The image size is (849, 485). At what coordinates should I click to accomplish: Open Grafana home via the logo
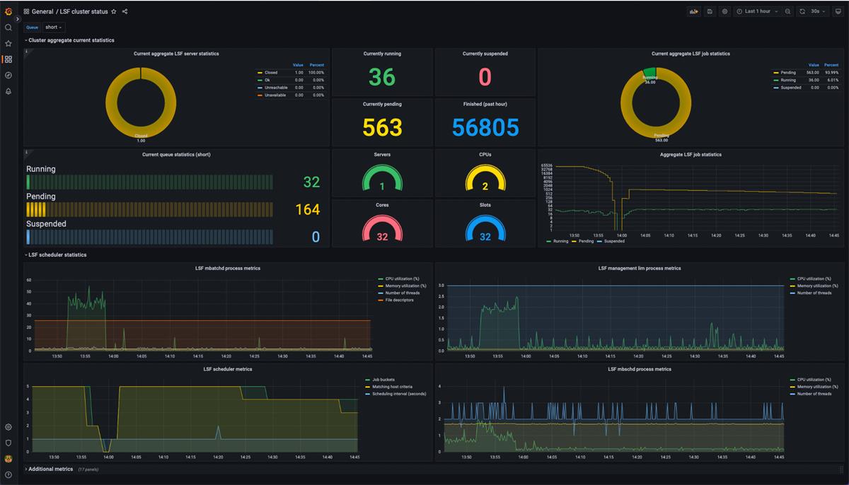[8, 11]
